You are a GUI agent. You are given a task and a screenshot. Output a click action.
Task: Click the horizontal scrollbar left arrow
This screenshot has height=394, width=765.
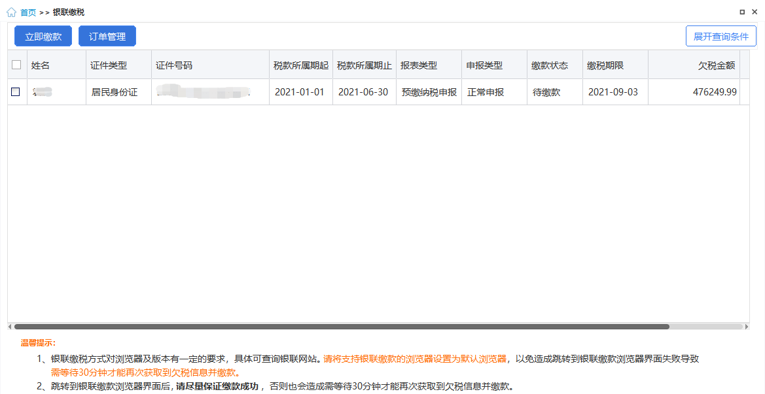10,326
